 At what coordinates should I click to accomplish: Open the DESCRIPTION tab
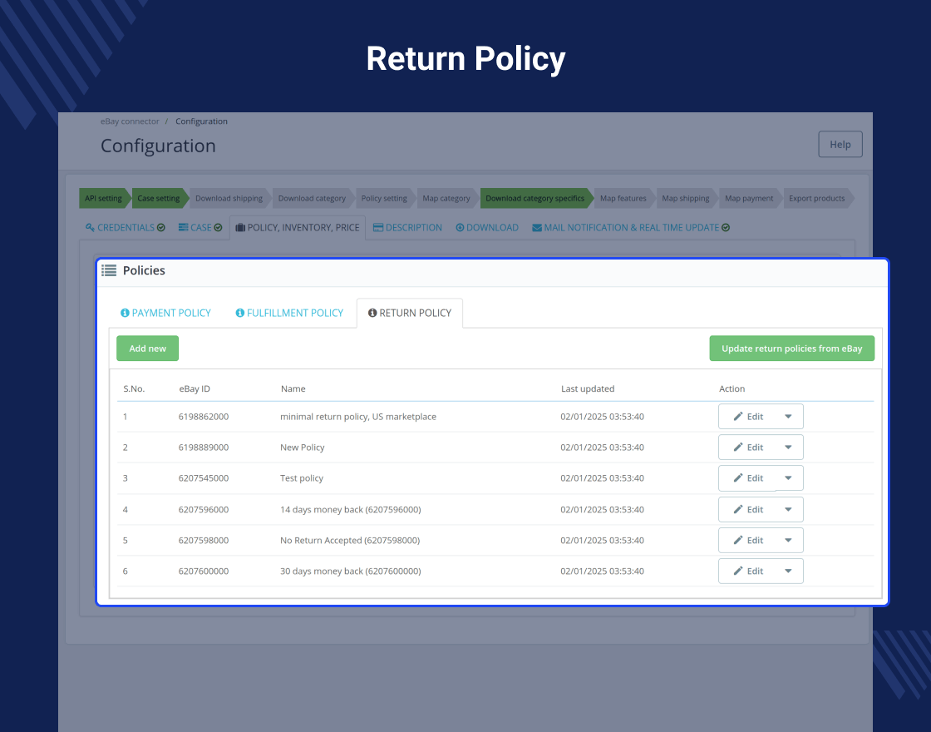tap(407, 228)
